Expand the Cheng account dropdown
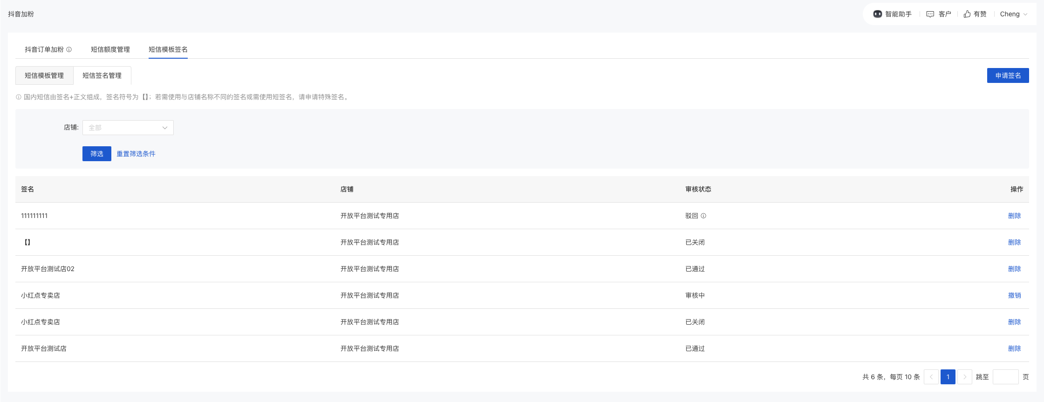The width and height of the screenshot is (1044, 402). coord(1013,14)
